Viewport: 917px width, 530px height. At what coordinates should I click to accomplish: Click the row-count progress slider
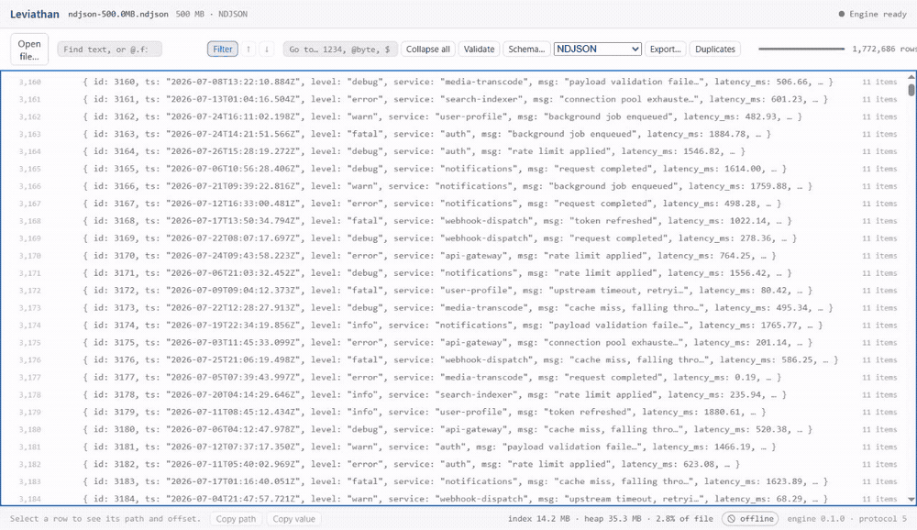(x=801, y=50)
